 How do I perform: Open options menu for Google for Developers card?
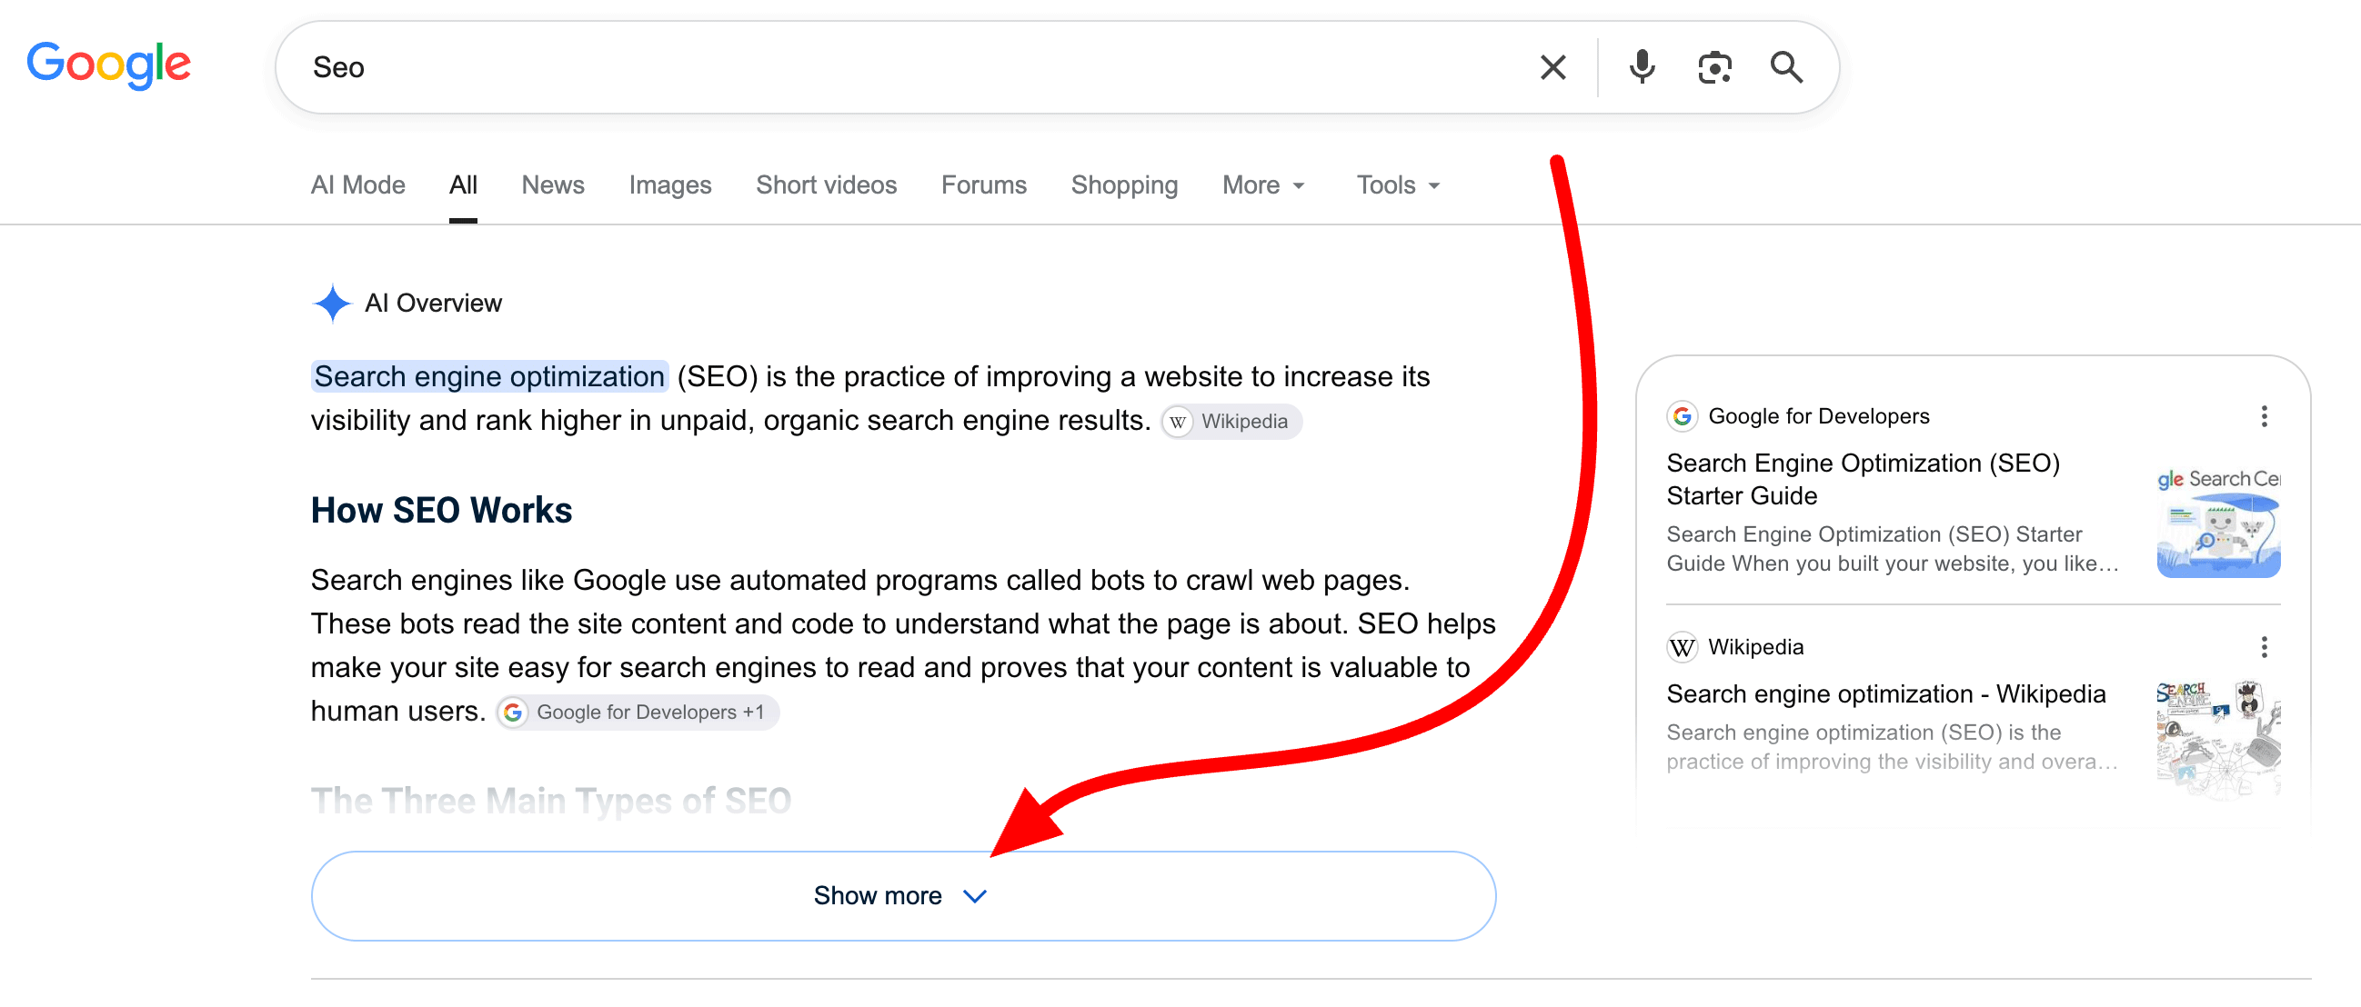pos(2263,416)
